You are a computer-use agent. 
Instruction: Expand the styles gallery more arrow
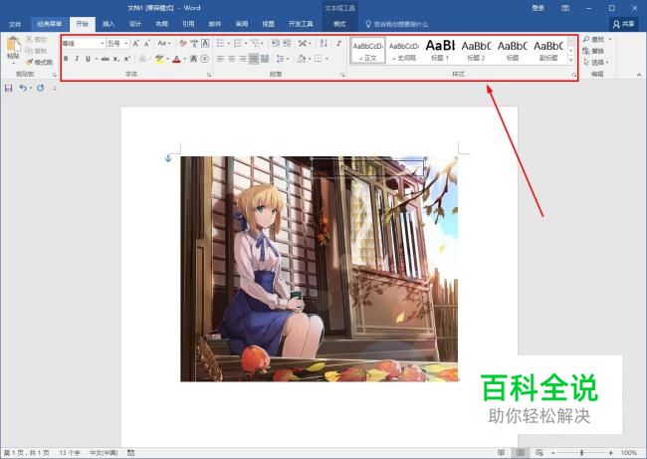[x=571, y=61]
